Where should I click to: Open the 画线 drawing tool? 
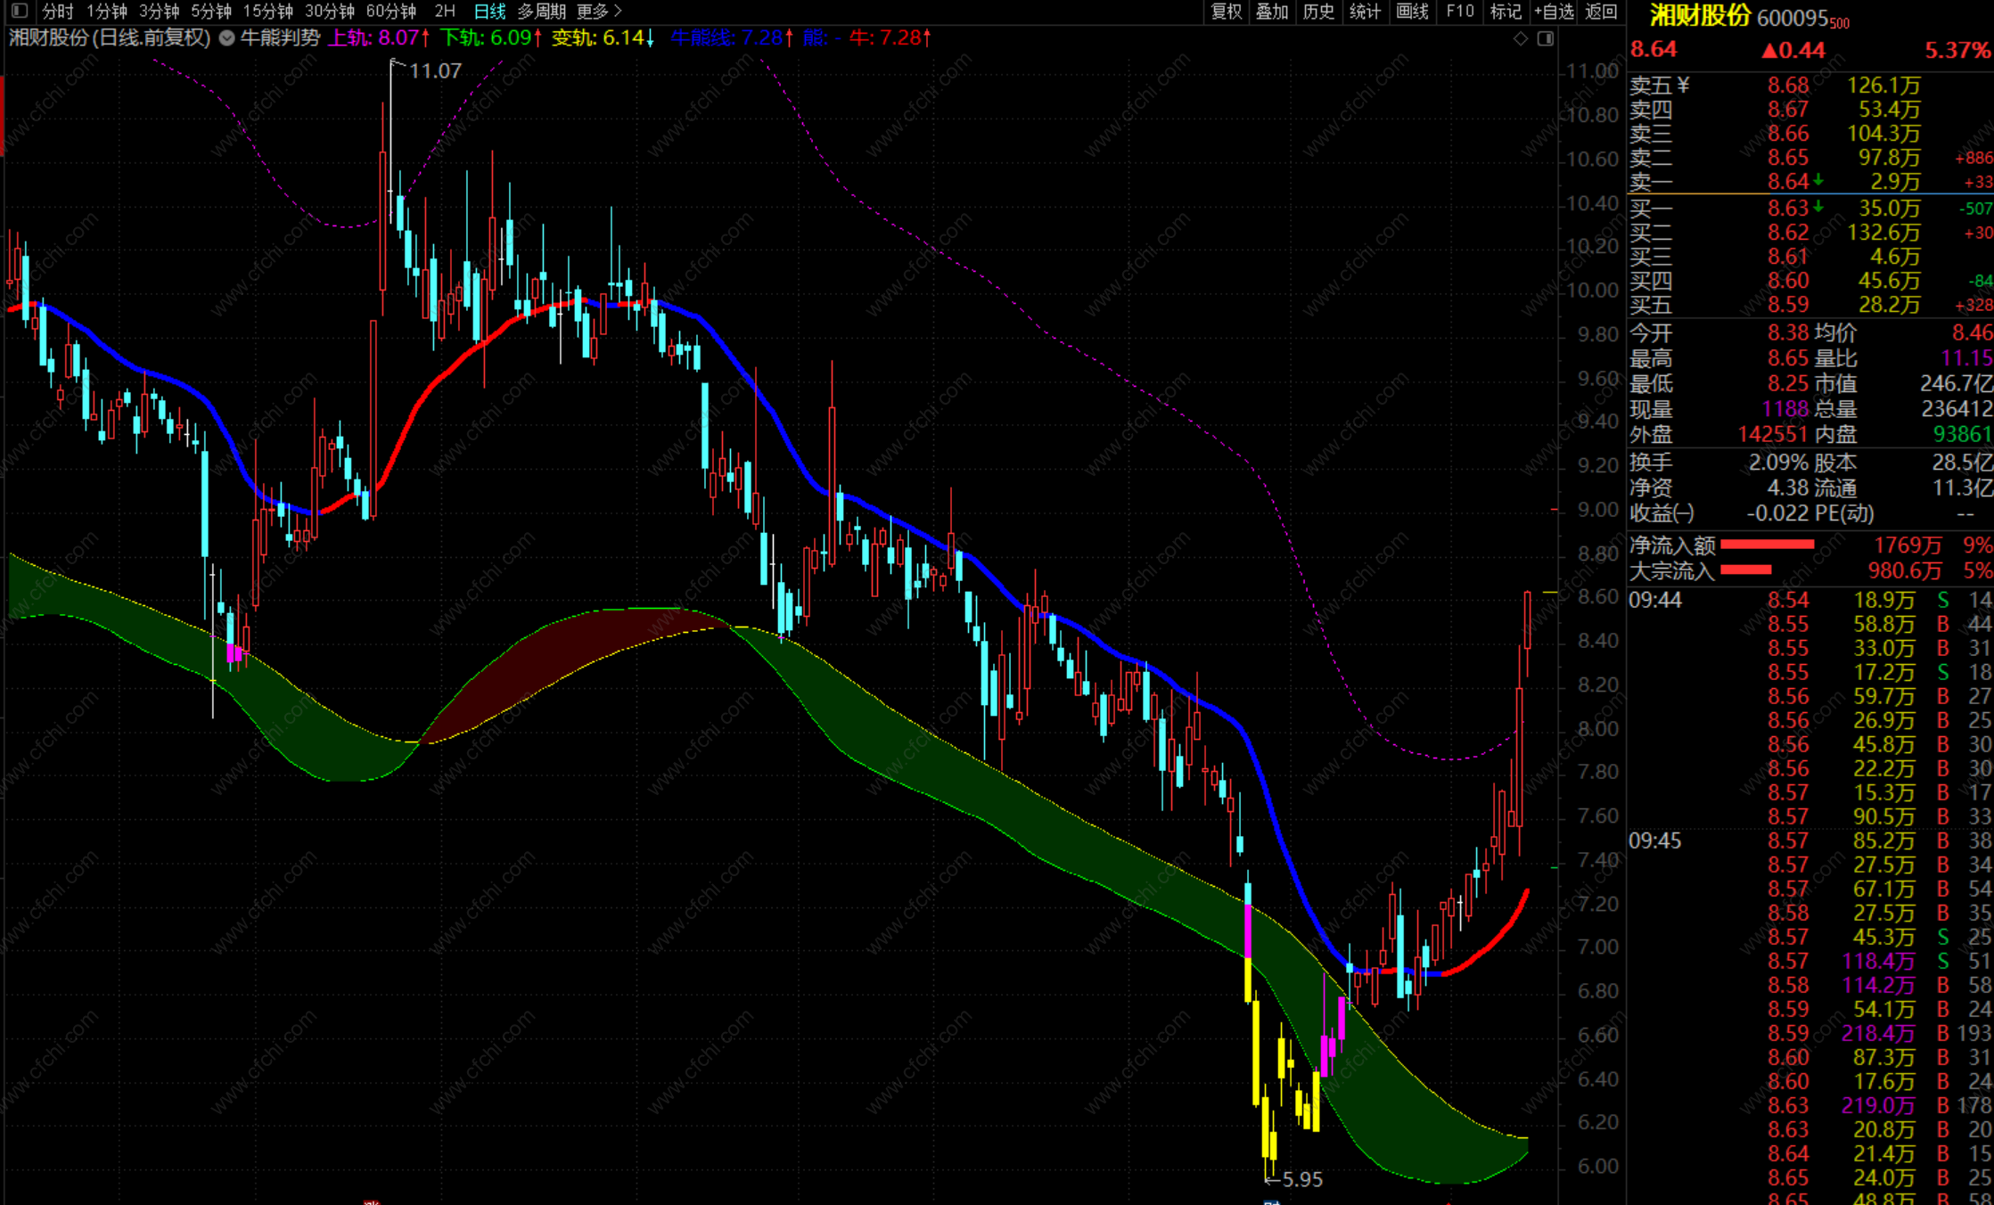point(1412,12)
